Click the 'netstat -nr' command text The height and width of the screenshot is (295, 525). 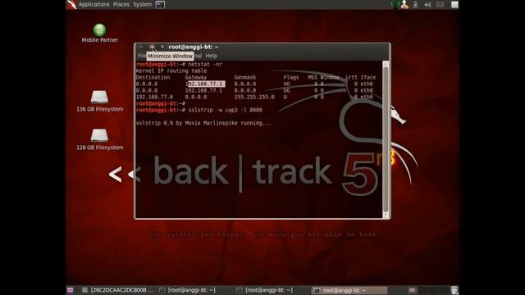[205, 64]
